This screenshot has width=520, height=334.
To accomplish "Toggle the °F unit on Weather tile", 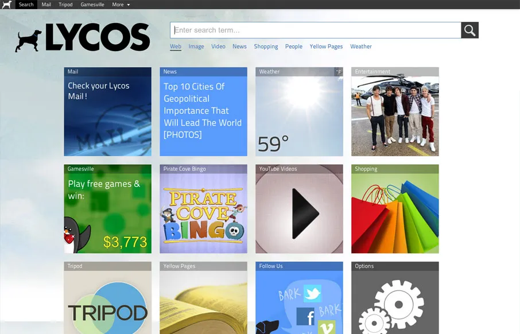I will (x=338, y=72).
